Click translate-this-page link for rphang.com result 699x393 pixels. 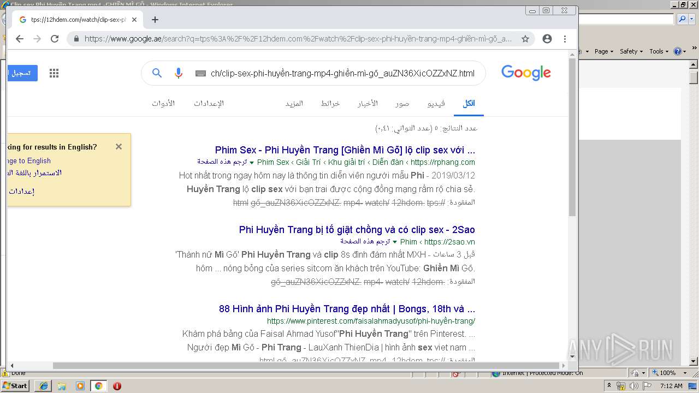pyautogui.click(x=222, y=162)
